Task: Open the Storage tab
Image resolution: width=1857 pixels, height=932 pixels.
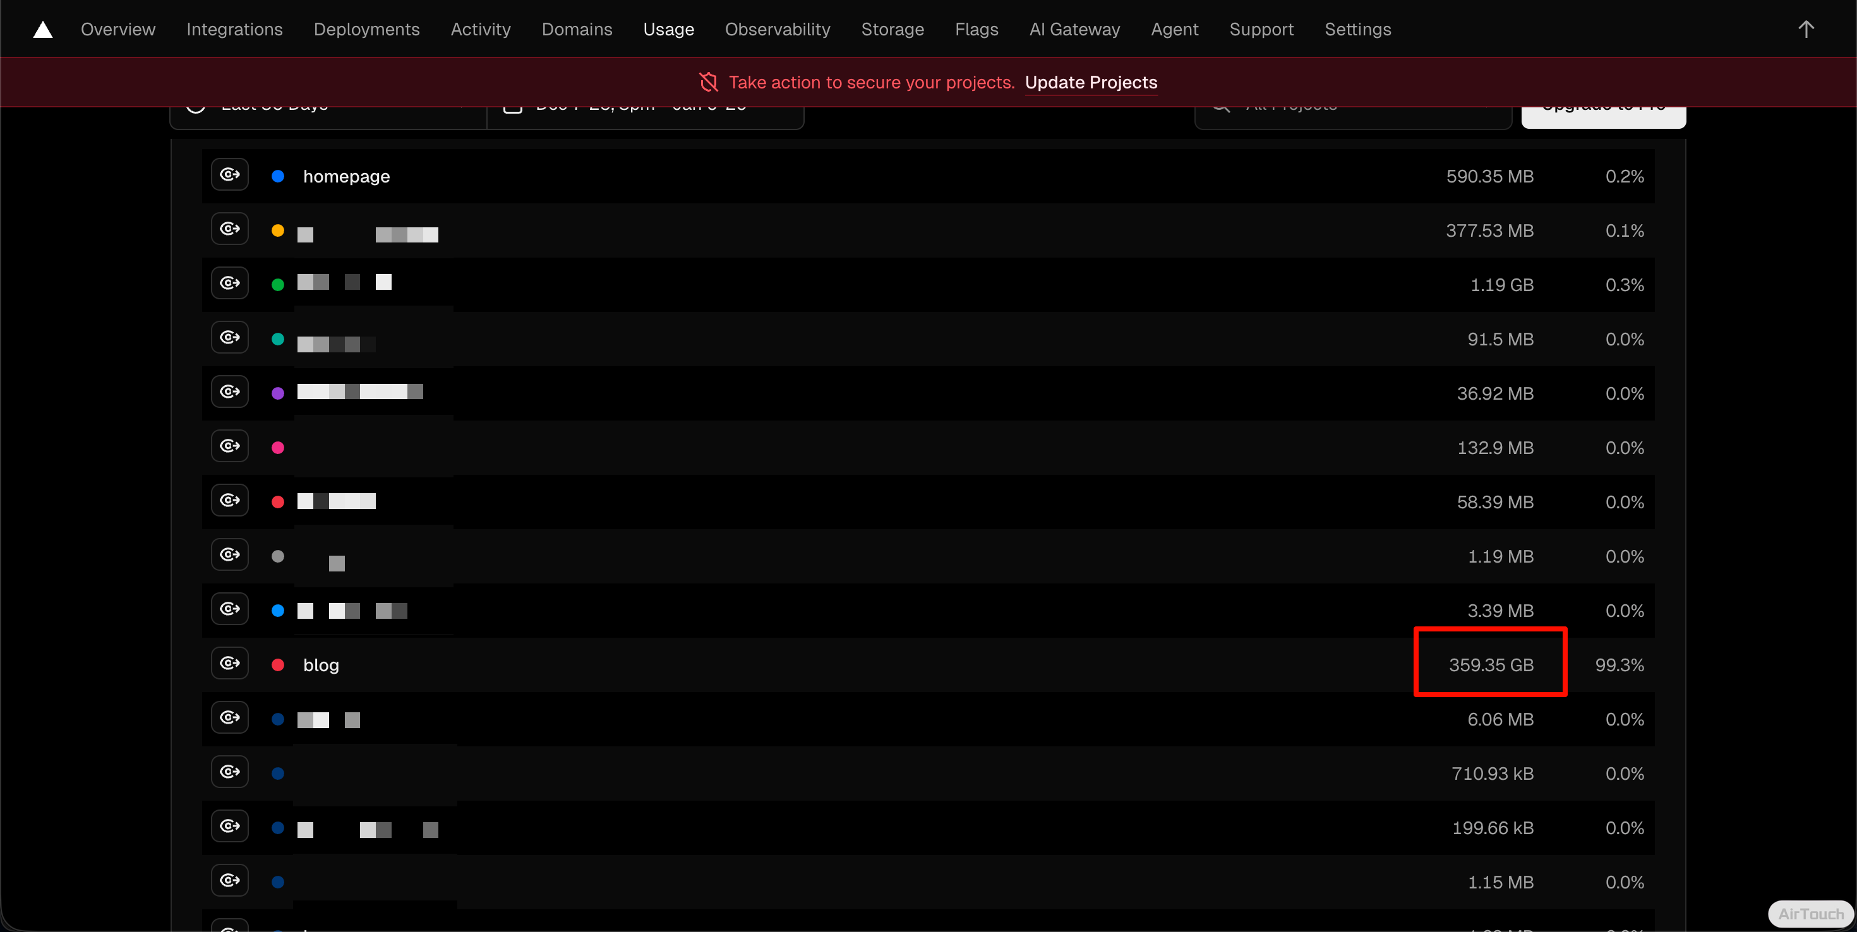Action: point(892,30)
